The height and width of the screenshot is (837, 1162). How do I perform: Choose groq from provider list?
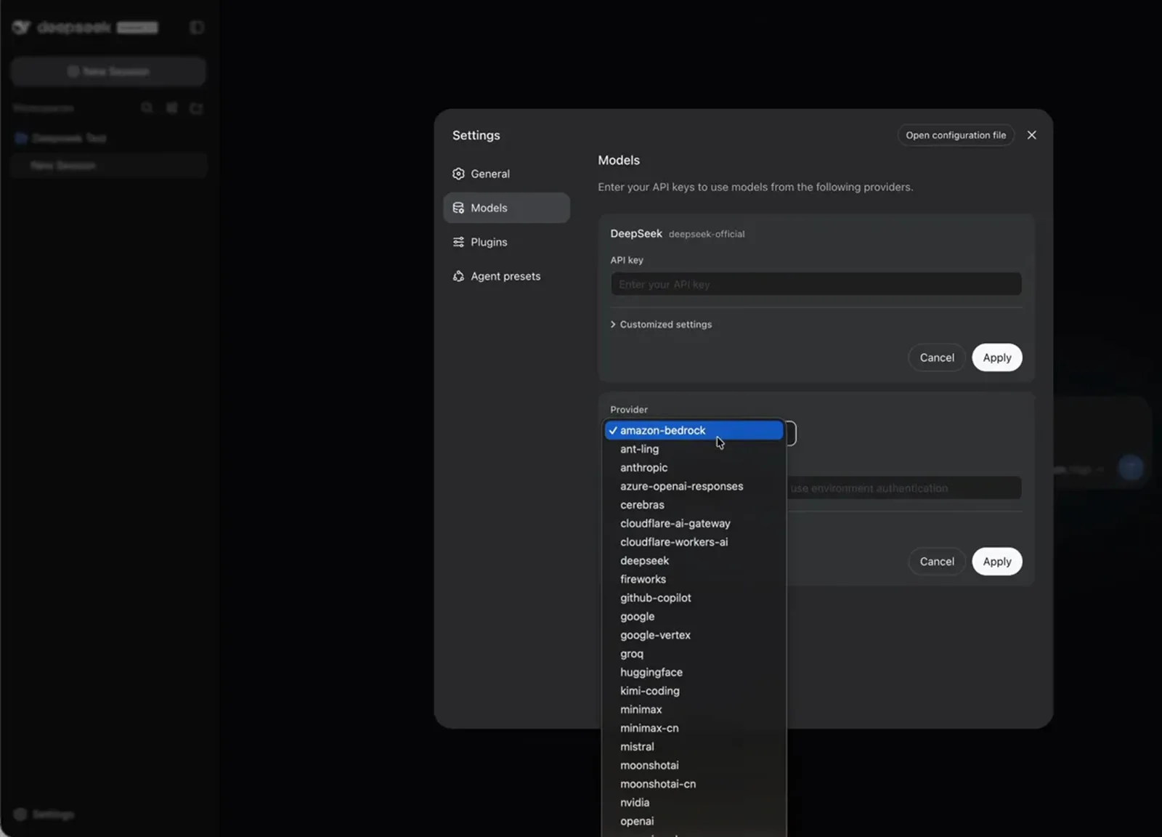(x=694, y=654)
